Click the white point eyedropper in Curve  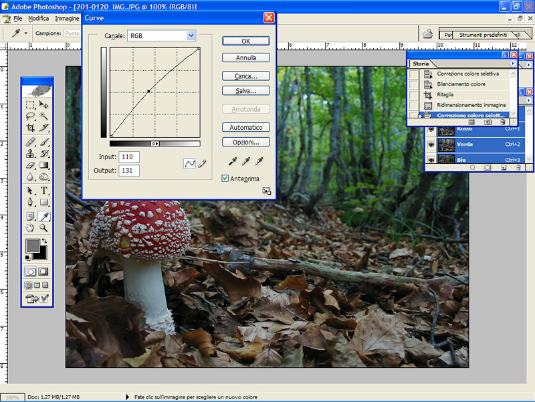tap(259, 161)
